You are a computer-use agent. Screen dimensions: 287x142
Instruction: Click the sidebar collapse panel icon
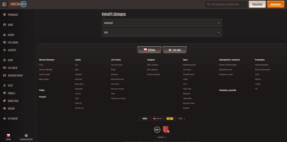click(x=4, y=4)
